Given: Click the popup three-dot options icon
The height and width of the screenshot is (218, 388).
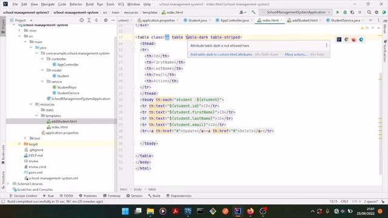Looking at the screenshot, I should (x=326, y=45).
